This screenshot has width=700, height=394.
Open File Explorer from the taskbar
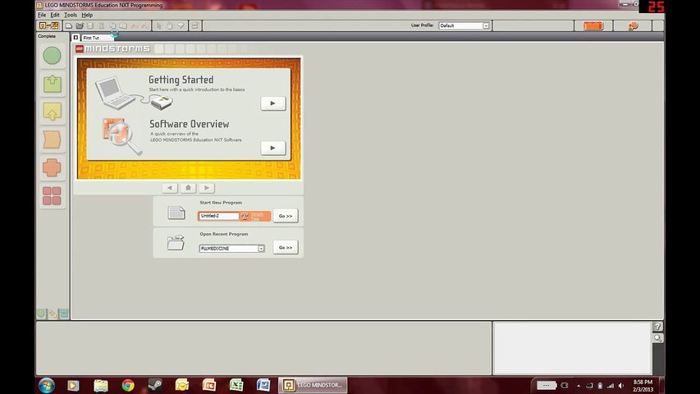click(101, 385)
